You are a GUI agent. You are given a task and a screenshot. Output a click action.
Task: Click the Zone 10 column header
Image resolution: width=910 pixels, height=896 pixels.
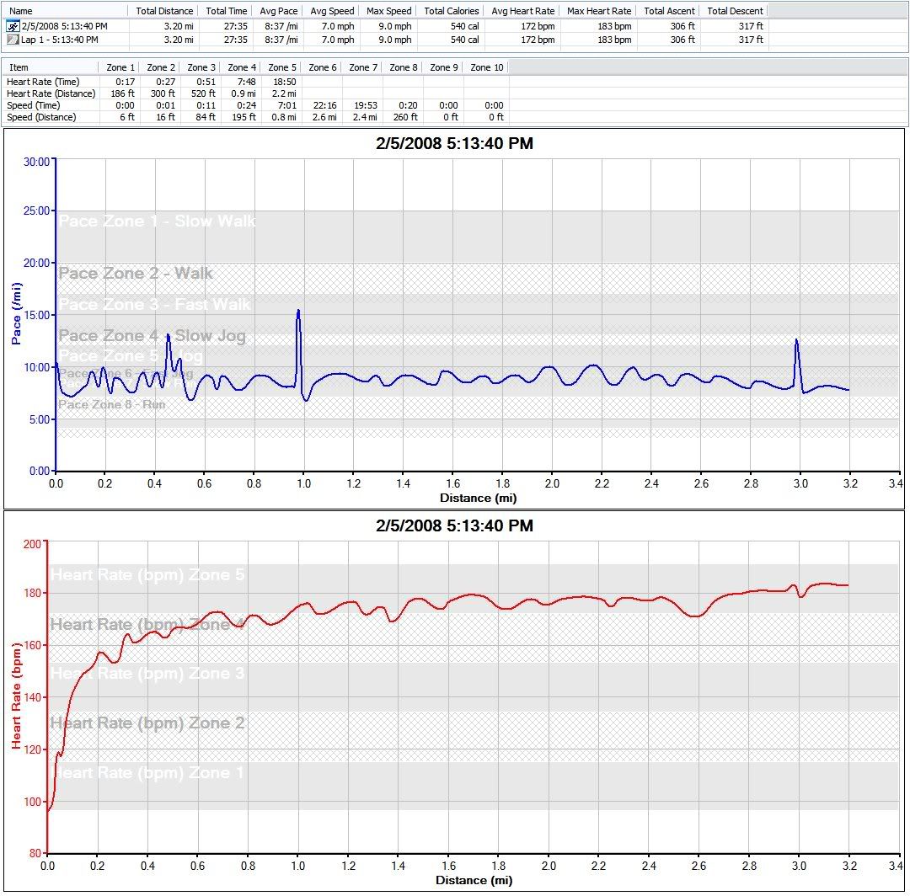(x=486, y=67)
